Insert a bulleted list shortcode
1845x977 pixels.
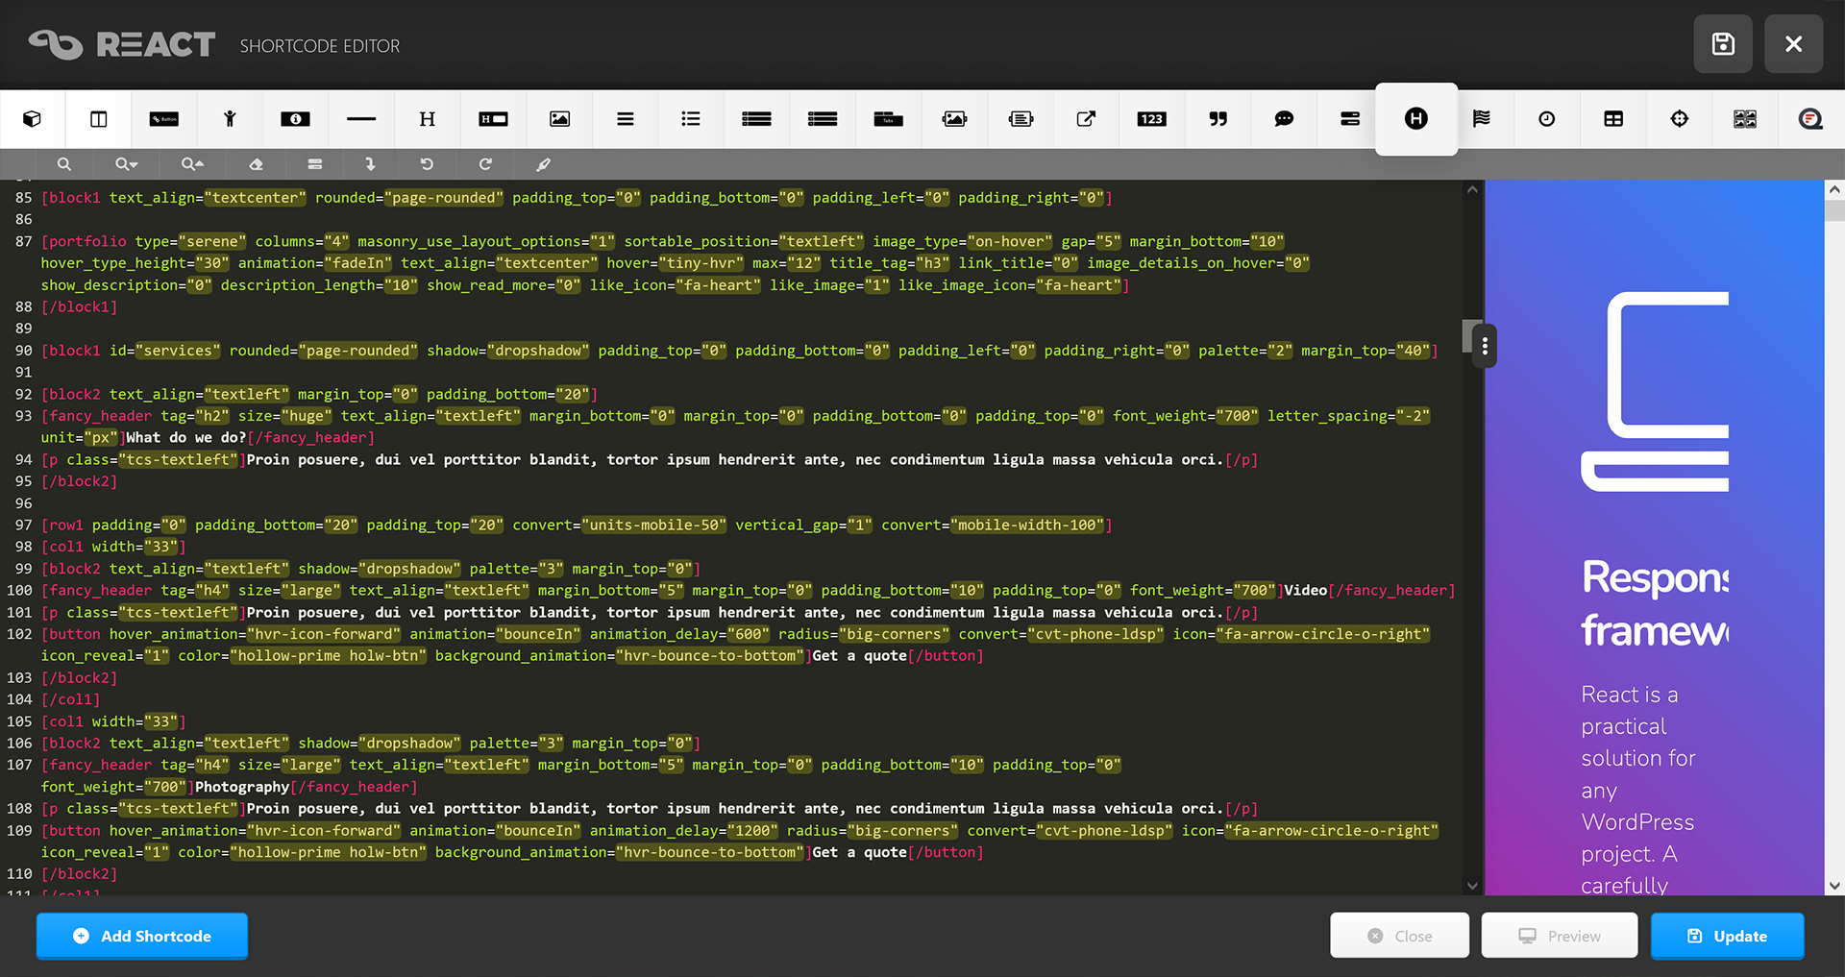(691, 119)
